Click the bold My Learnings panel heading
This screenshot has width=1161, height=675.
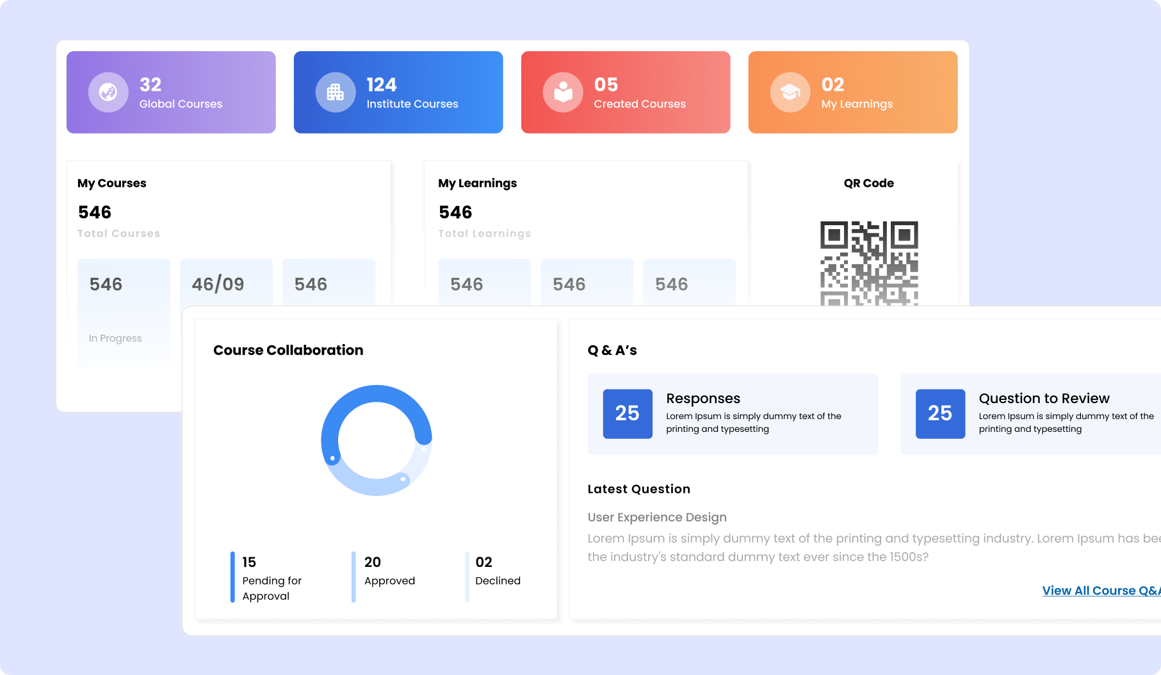click(477, 183)
